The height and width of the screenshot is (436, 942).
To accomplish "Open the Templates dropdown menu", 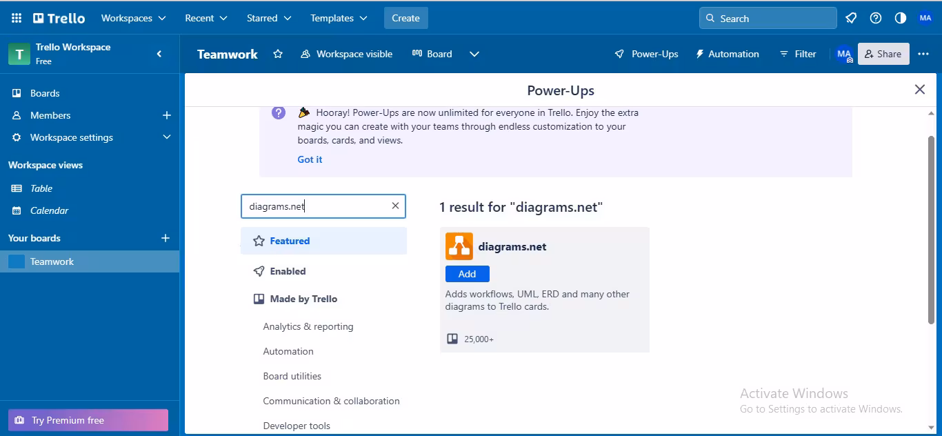I will 339,18.
